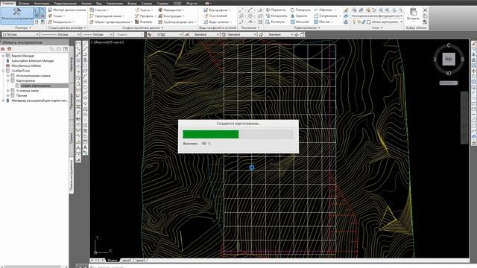Viewport: 477px width, 268px height.
Task: Click the Профиль tool
Action: [x=145, y=16]
